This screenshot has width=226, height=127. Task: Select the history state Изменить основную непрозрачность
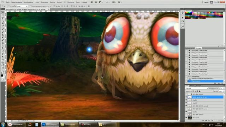pos(205,79)
